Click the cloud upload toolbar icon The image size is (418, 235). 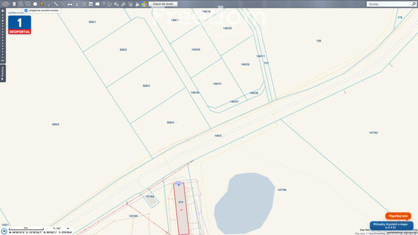click(x=109, y=4)
